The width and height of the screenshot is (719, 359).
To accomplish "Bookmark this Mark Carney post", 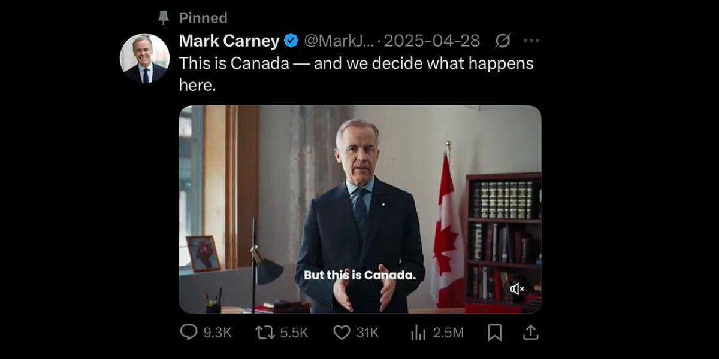I will coord(494,333).
